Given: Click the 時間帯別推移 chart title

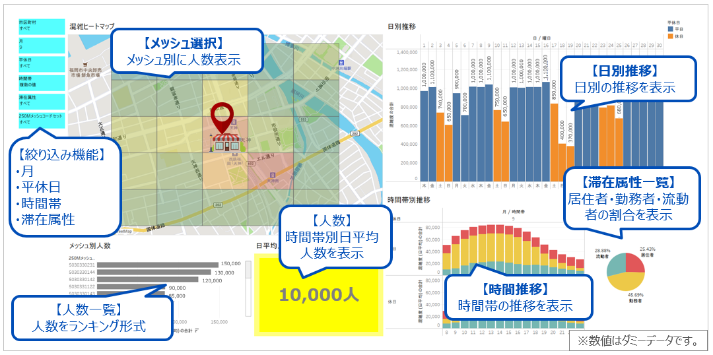Looking at the screenshot, I should 409,199.
